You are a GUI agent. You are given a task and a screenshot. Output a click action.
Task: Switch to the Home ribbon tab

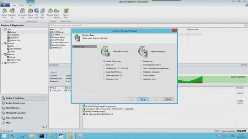(x=14, y=5)
